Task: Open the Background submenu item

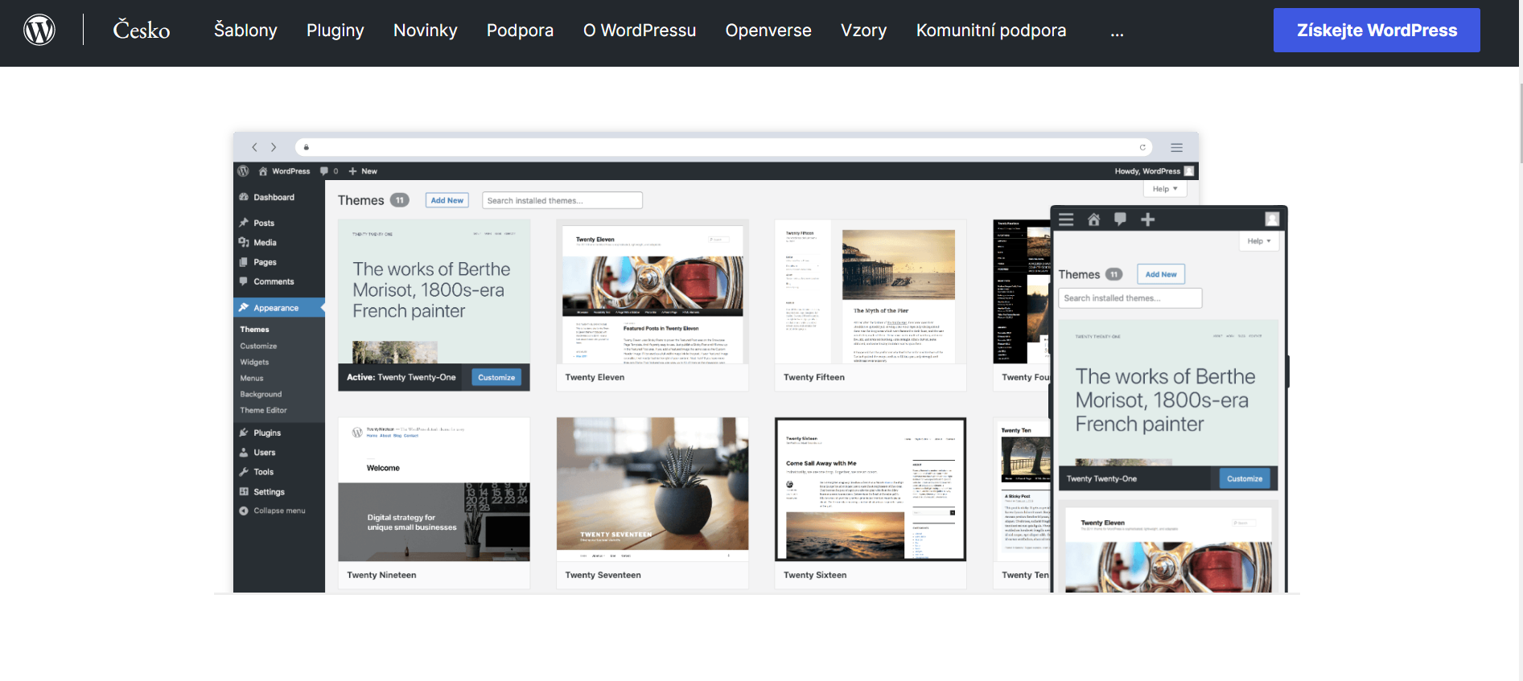Action: pyautogui.click(x=261, y=394)
